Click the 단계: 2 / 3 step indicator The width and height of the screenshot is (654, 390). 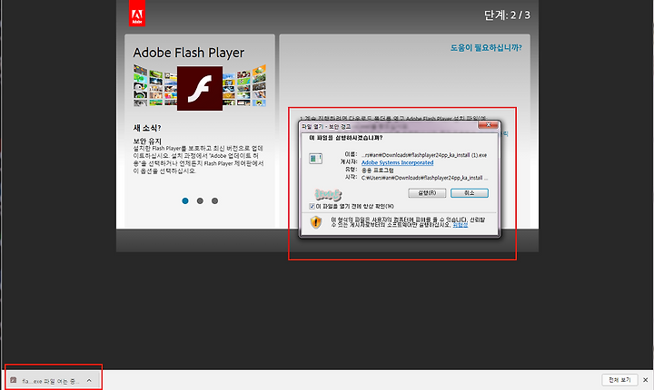[507, 15]
